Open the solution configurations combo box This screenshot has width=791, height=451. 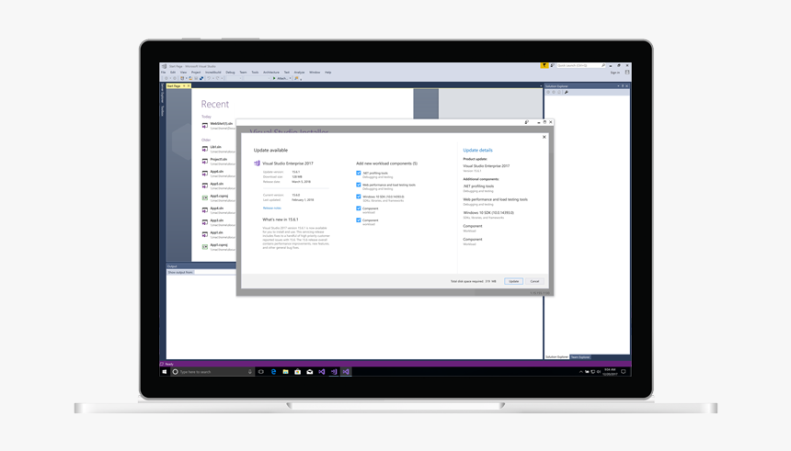tap(232, 78)
